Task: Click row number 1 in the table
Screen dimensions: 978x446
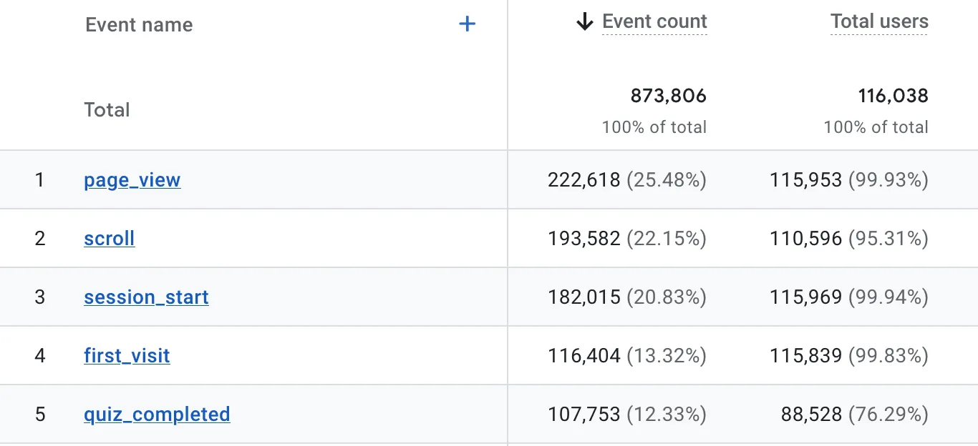Action: coord(40,180)
